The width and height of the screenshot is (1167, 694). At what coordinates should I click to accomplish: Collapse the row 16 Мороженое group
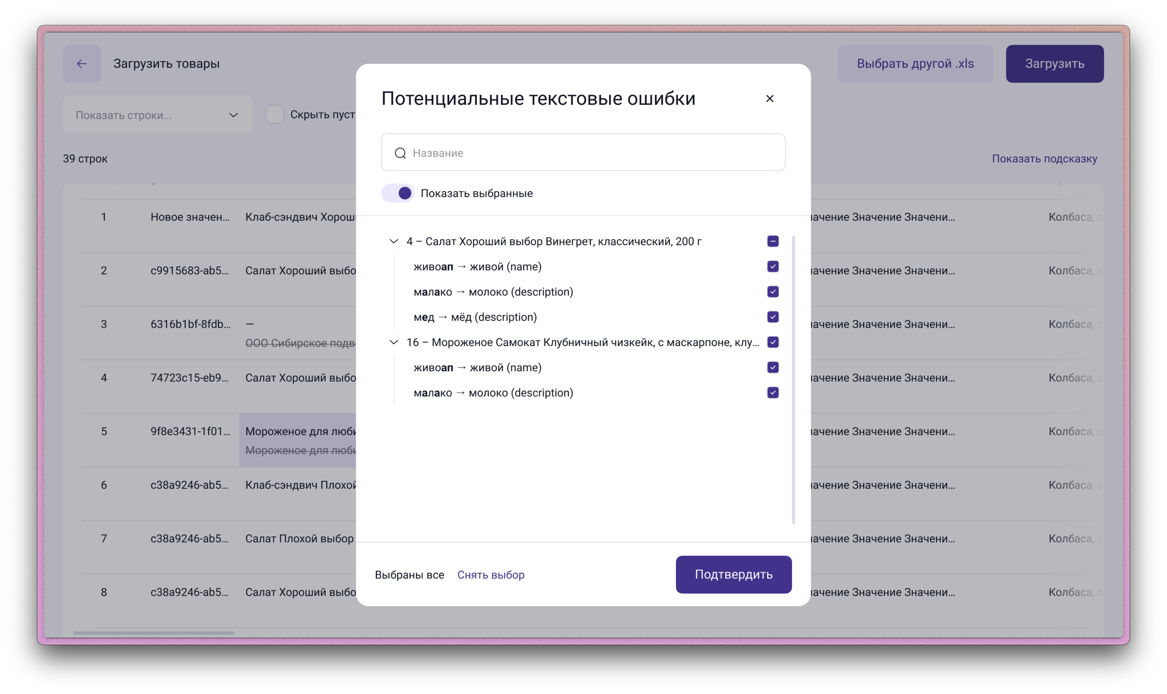click(394, 342)
